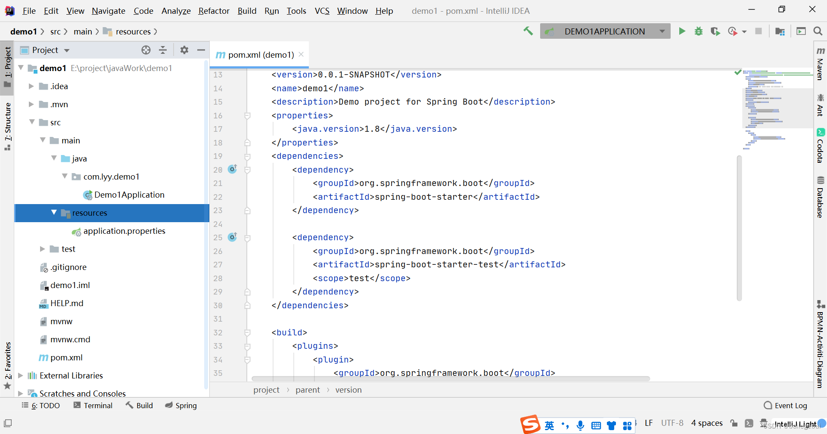This screenshot has width=827, height=434.
Task: Open the VCS menu
Action: pos(322,11)
